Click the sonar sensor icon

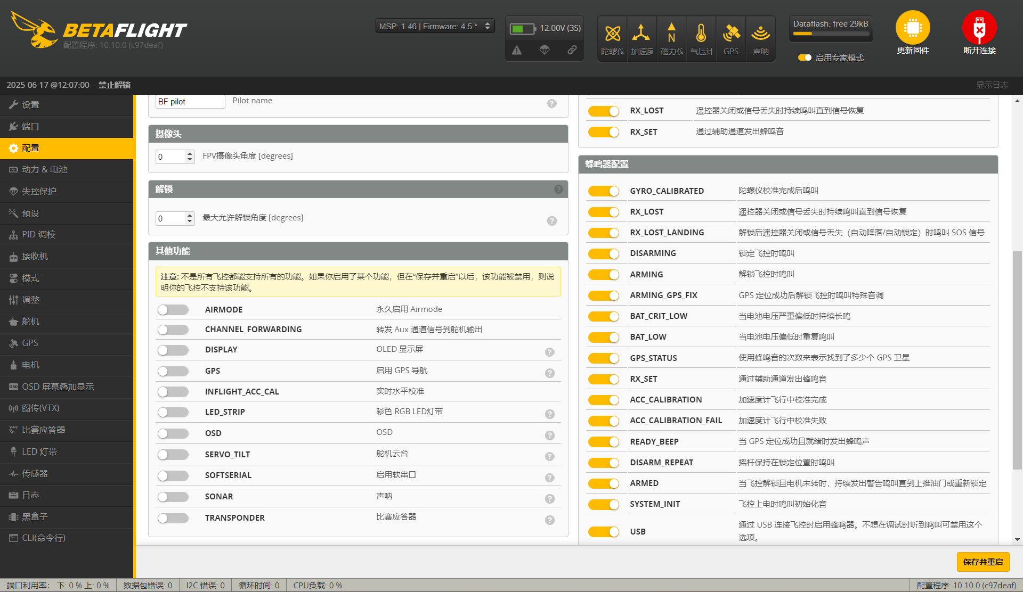(x=761, y=34)
